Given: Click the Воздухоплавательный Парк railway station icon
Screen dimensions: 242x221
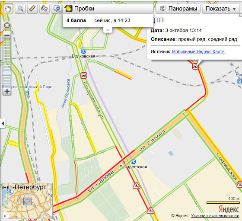Looking at the screenshot, I should click(27, 93).
